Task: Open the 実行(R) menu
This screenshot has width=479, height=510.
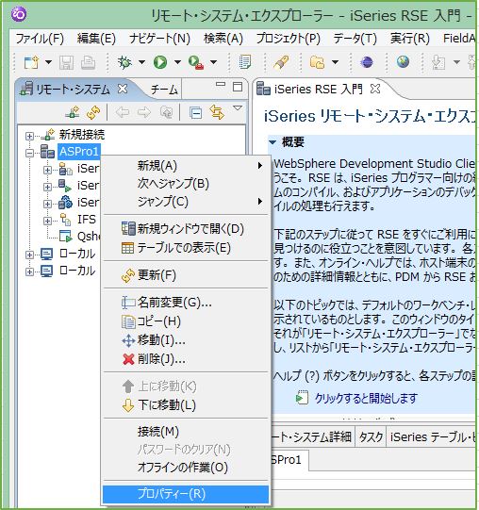Action: [410, 39]
